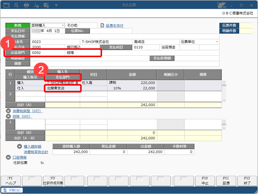Open the 口座情報 link

click(x=19, y=157)
